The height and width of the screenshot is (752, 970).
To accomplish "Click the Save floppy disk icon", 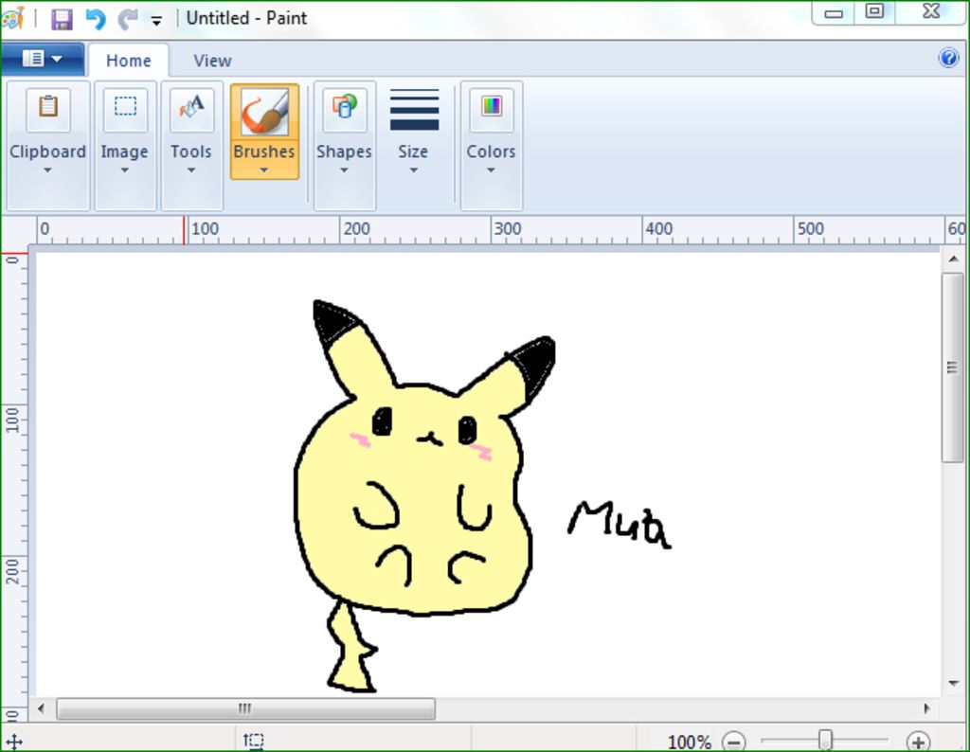I will [x=62, y=19].
